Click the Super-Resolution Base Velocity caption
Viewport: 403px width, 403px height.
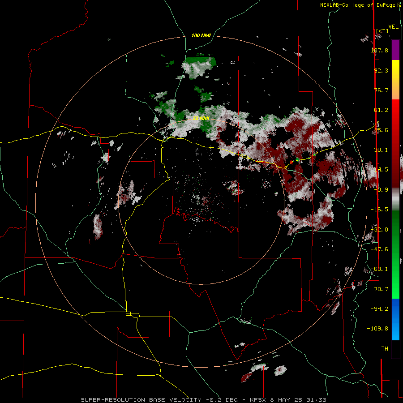pyautogui.click(x=204, y=400)
